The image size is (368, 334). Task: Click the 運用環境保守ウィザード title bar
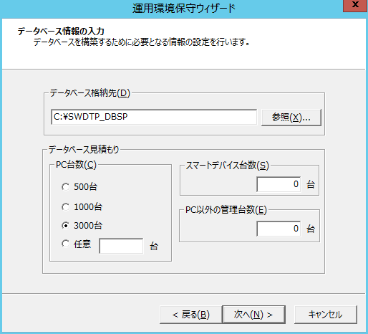[184, 9]
